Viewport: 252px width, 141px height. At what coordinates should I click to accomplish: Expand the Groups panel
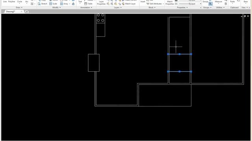207,7
